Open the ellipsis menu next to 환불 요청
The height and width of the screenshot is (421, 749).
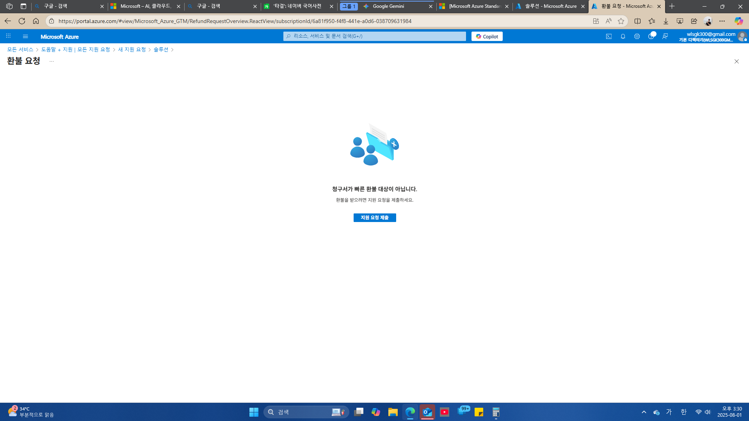click(52, 61)
